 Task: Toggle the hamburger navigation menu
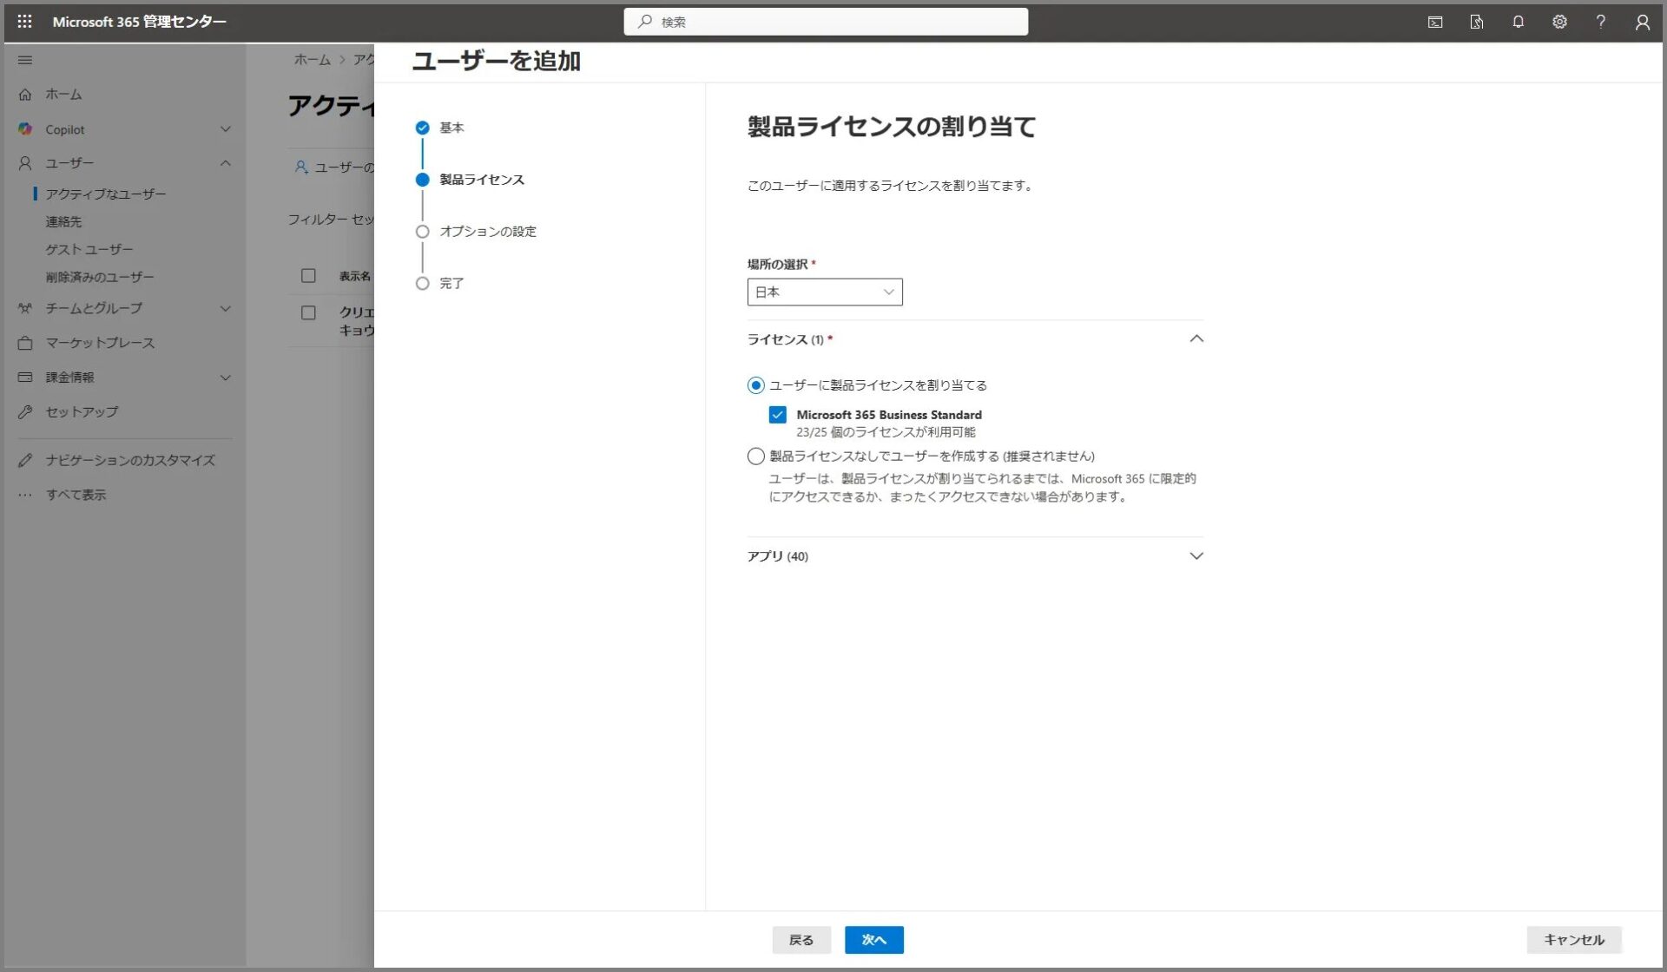click(x=25, y=60)
